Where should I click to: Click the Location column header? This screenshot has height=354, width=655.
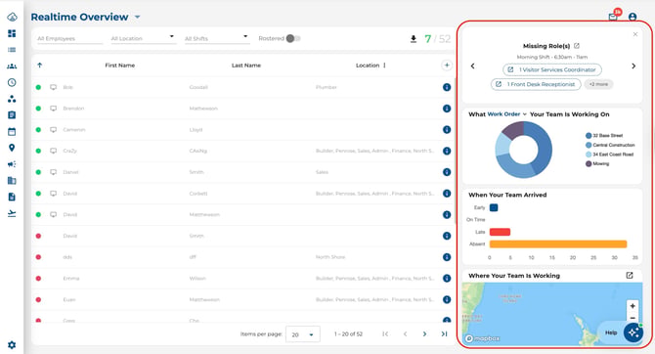368,66
